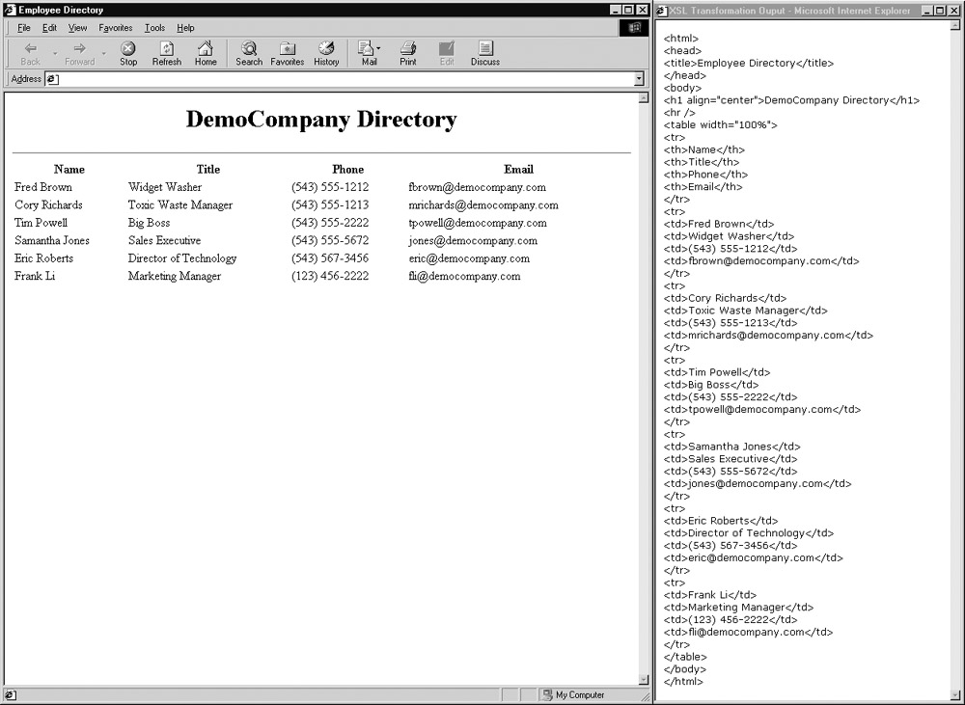
Task: Open the Favorites toolbar button
Action: [x=288, y=53]
